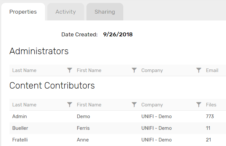
Task: Sort Administrators by Email column header
Action: pyautogui.click(x=212, y=70)
